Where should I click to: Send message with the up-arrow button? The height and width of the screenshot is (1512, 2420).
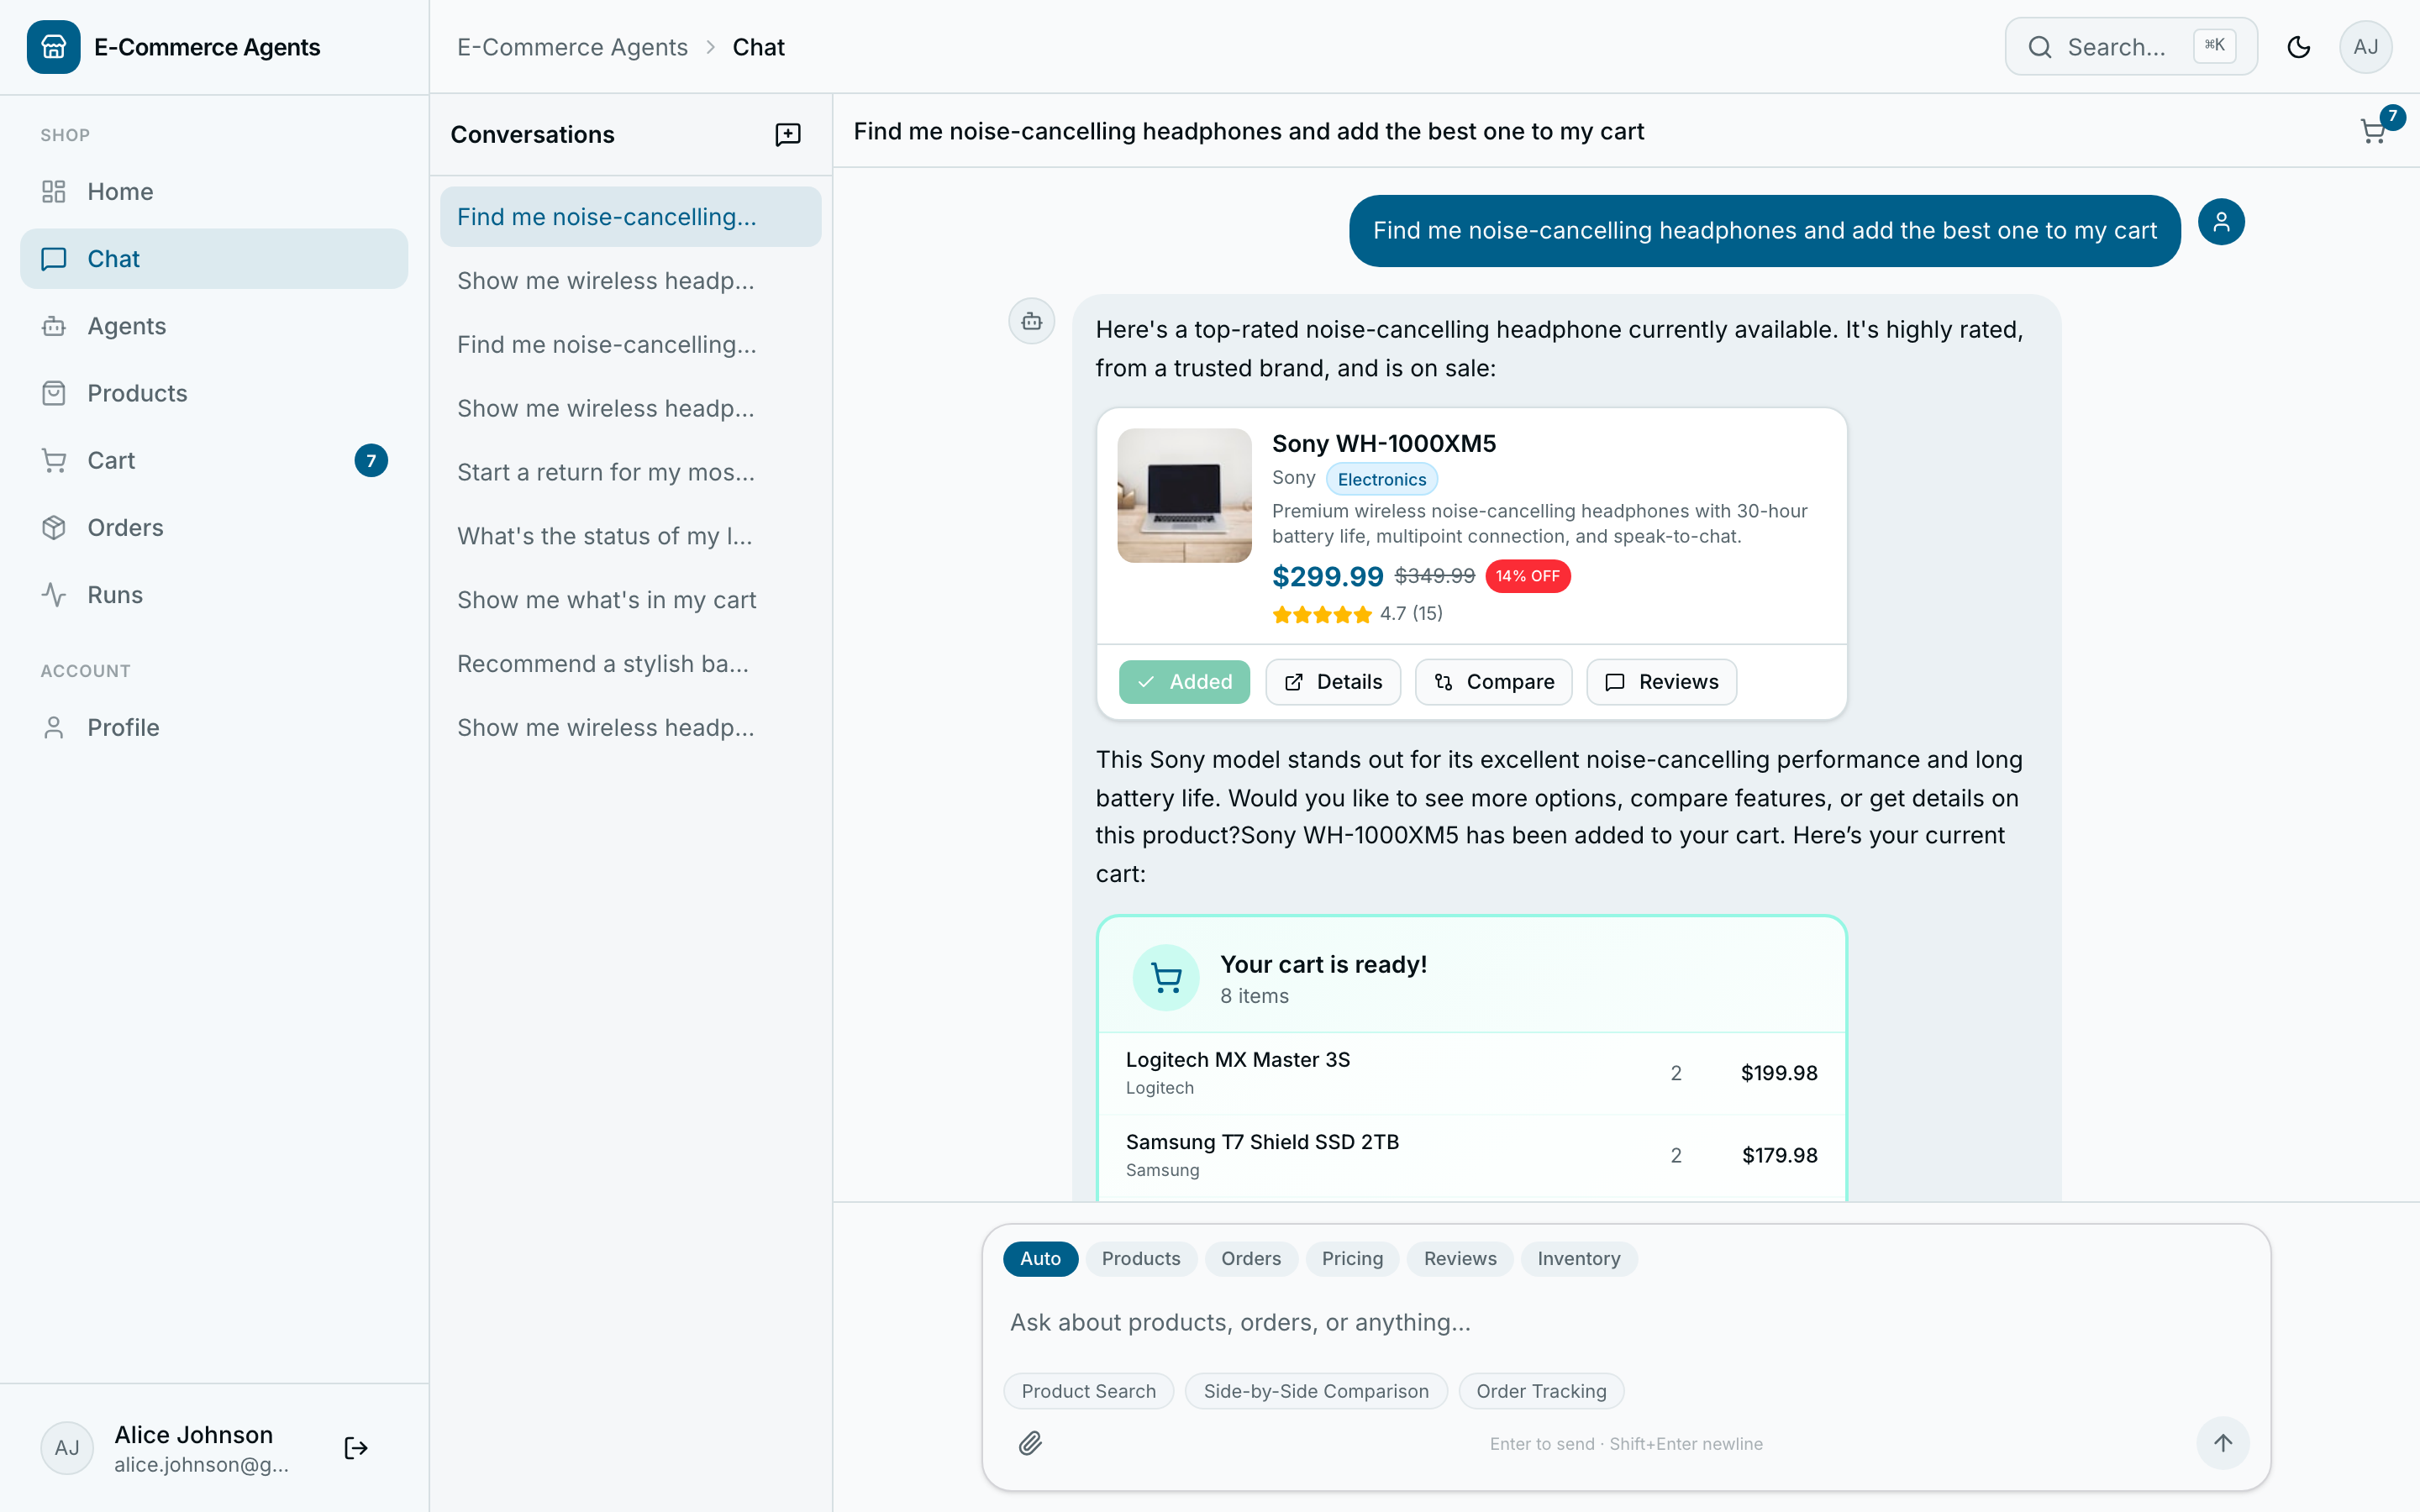click(2222, 1443)
